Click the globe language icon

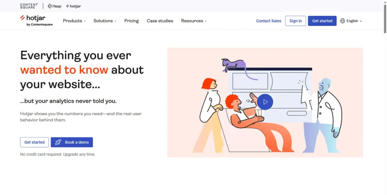(x=342, y=21)
